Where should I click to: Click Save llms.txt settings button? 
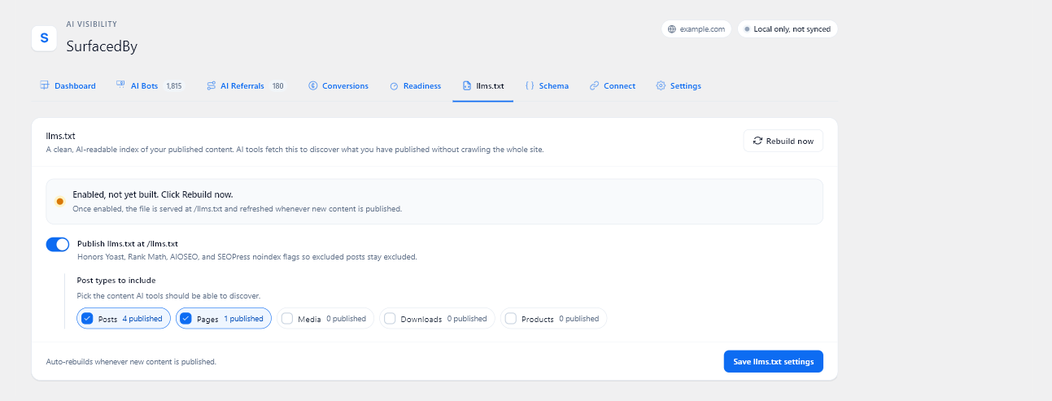coord(773,361)
